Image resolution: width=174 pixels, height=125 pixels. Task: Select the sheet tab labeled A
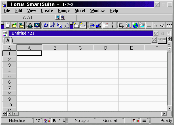[8, 41]
